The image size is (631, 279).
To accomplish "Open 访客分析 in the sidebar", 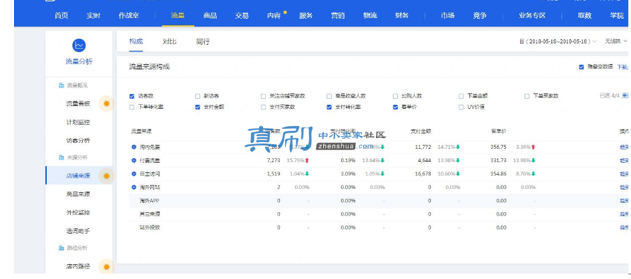I will (78, 141).
